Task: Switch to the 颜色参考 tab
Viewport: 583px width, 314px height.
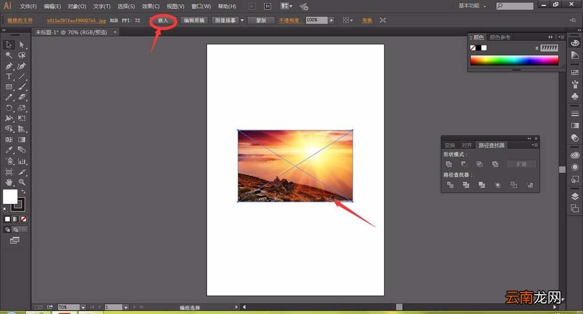Action: (500, 37)
